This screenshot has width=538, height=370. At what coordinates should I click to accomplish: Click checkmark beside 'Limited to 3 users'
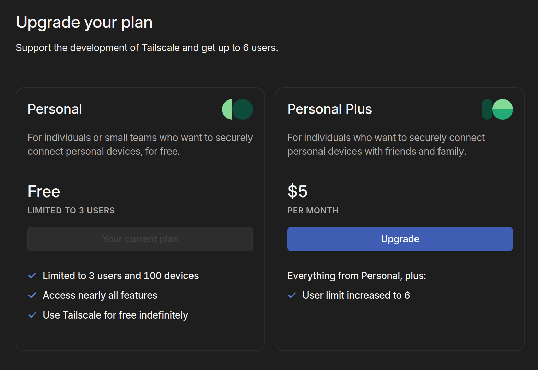click(32, 276)
